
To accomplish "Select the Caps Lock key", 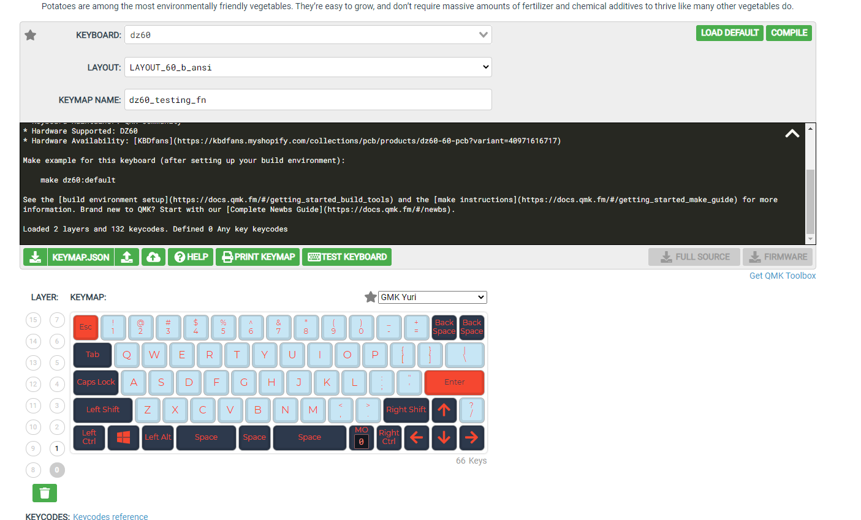I will click(96, 382).
